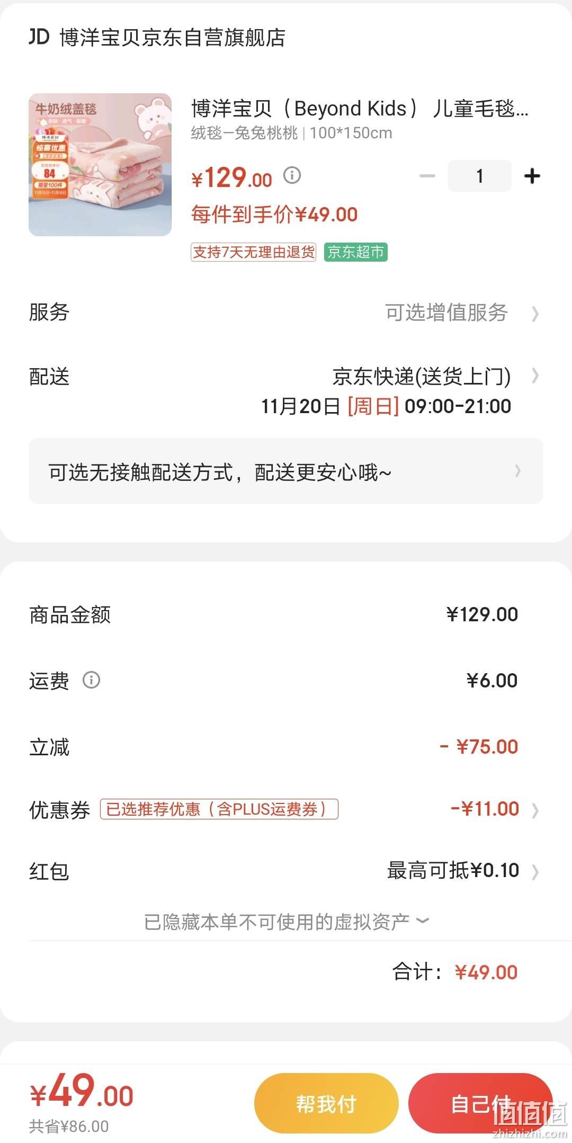Screen dimensions: 572x1143
Task: Decrease quantity with the minus button
Action: 427,176
